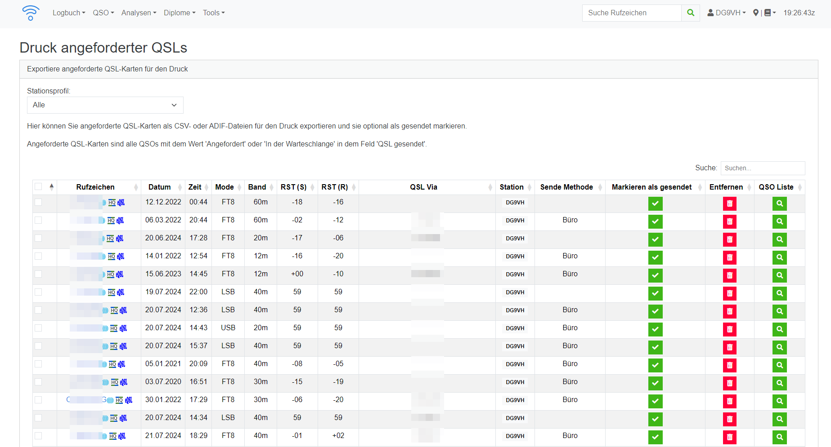Image resolution: width=831 pixels, height=447 pixels.
Task: Open the Diplome menu
Action: pos(179,13)
